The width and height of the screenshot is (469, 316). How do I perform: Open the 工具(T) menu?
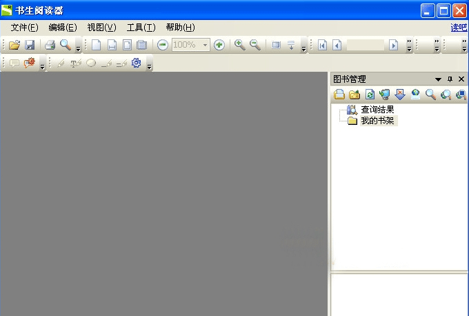coord(141,28)
